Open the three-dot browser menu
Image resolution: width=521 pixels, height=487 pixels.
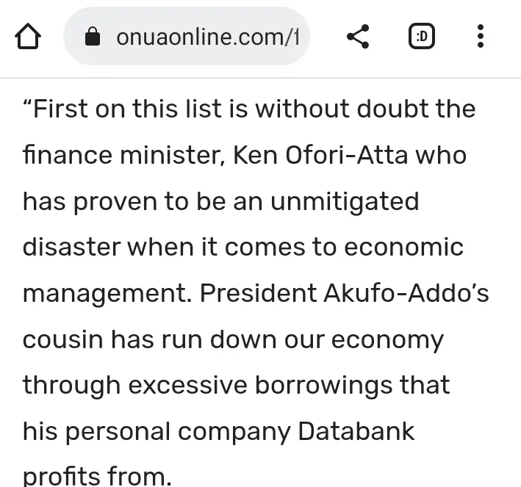481,36
